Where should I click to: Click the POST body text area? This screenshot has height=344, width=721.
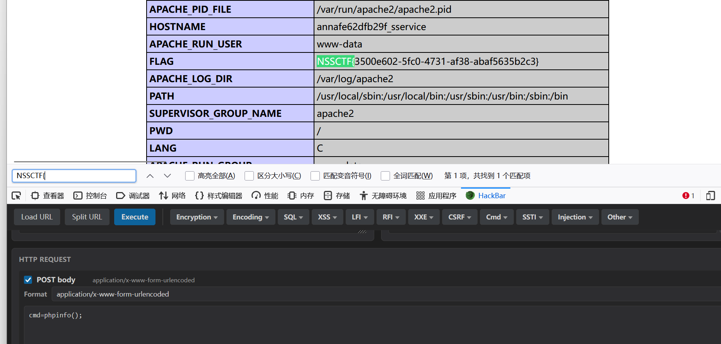tap(372, 325)
